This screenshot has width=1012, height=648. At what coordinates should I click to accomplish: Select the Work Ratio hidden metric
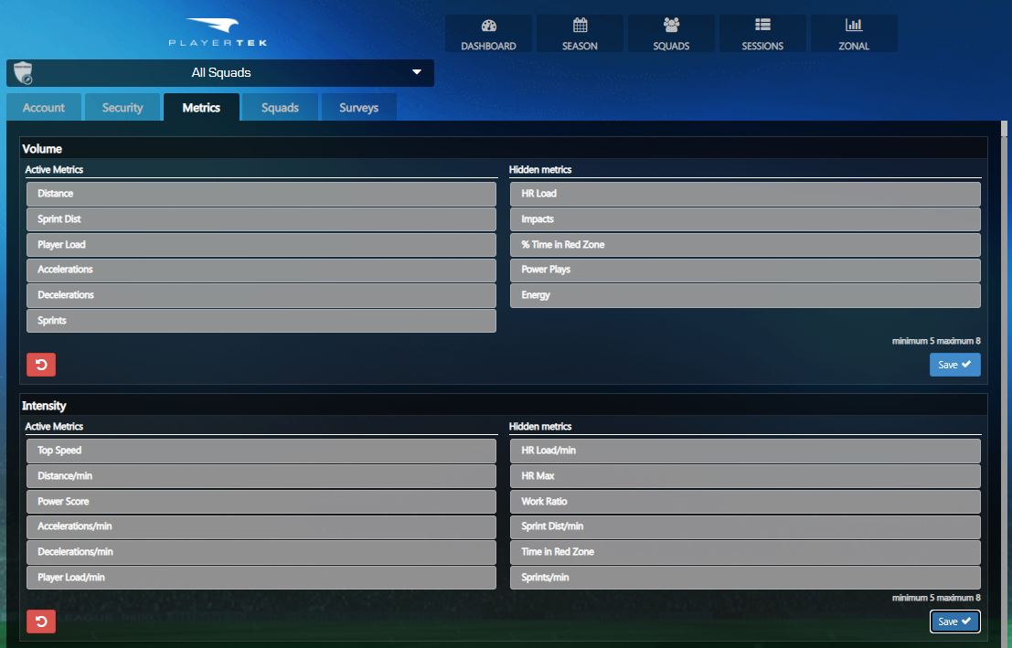(x=745, y=502)
